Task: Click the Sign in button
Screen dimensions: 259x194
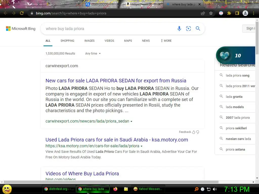Action: coord(249,28)
